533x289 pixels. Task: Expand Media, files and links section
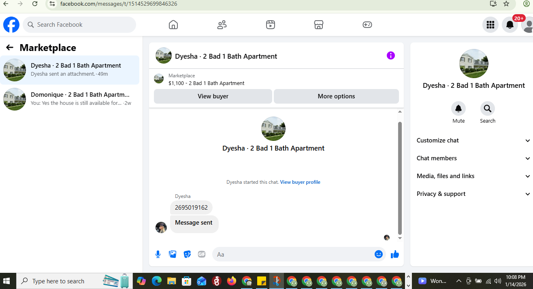tap(473, 176)
